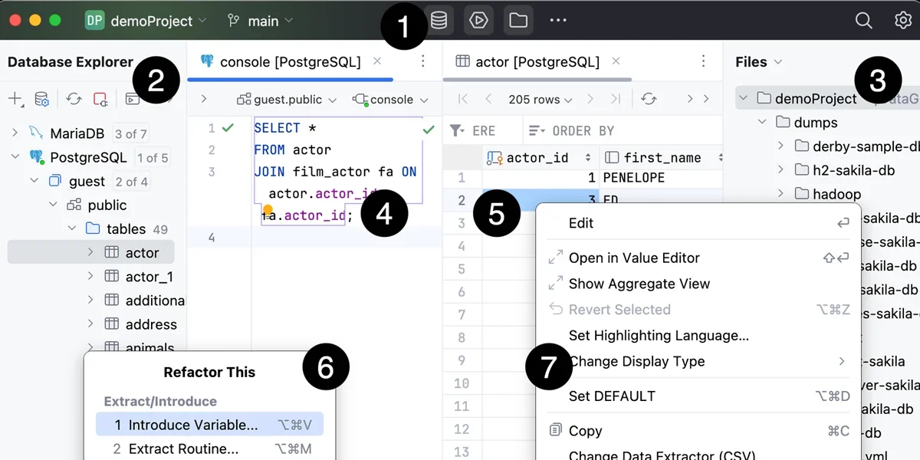Click the Refresh icon in Database Explorer toolbar
The width and height of the screenshot is (920, 460).
[x=74, y=99]
